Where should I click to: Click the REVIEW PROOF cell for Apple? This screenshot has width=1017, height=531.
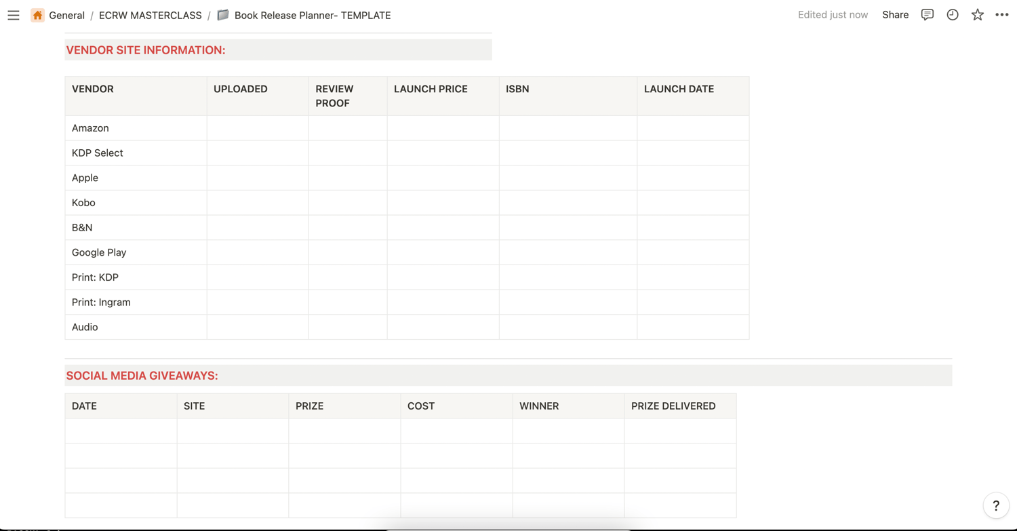(x=348, y=178)
